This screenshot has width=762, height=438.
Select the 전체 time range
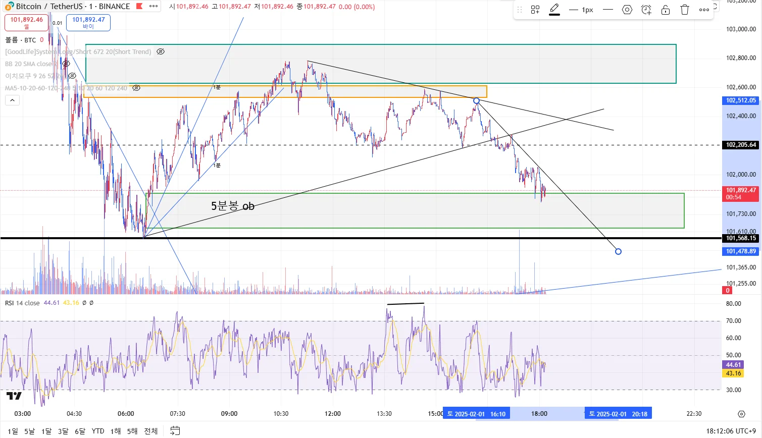(151, 431)
